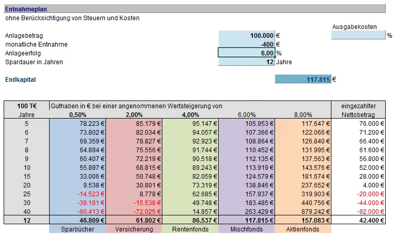Select the Spardauer cell showing 12
This screenshot has width=395, height=247.
(247, 62)
